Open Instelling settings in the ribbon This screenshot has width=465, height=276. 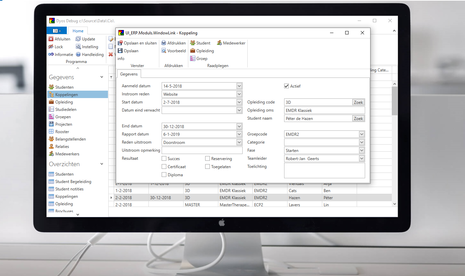tap(87, 47)
